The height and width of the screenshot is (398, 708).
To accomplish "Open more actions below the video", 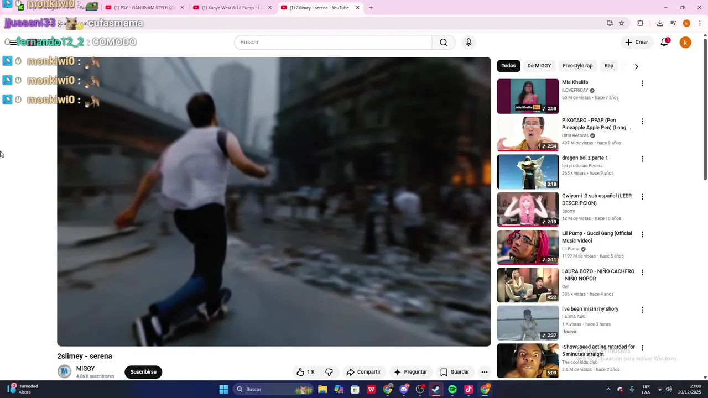I will pos(485,372).
